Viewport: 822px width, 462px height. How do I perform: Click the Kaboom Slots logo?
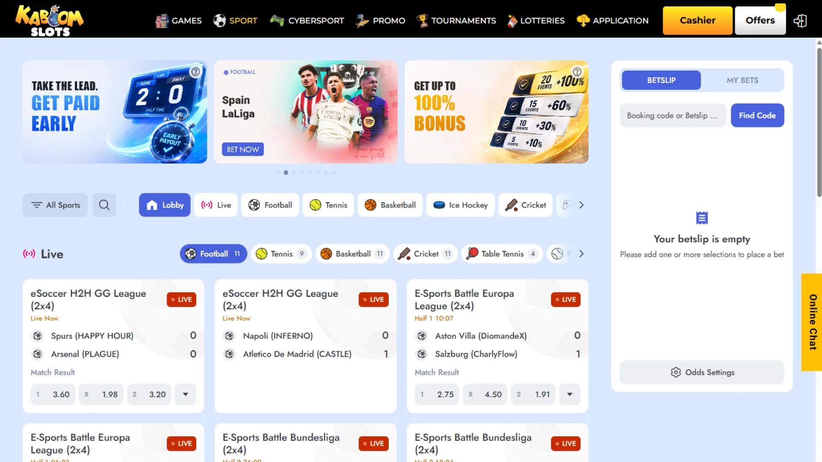click(50, 20)
